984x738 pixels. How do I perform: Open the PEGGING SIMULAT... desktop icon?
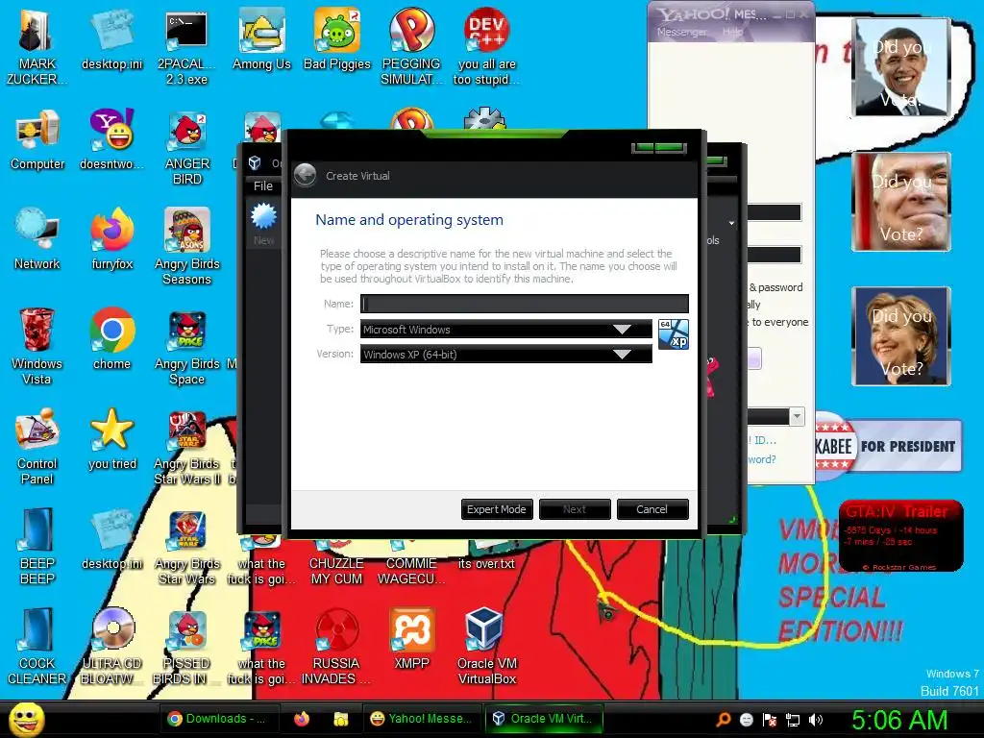pos(411,46)
